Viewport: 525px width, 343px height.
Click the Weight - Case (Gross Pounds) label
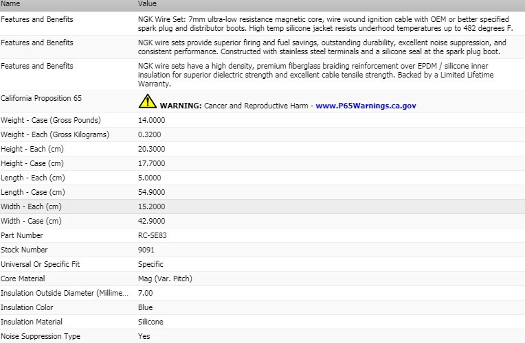51,120
